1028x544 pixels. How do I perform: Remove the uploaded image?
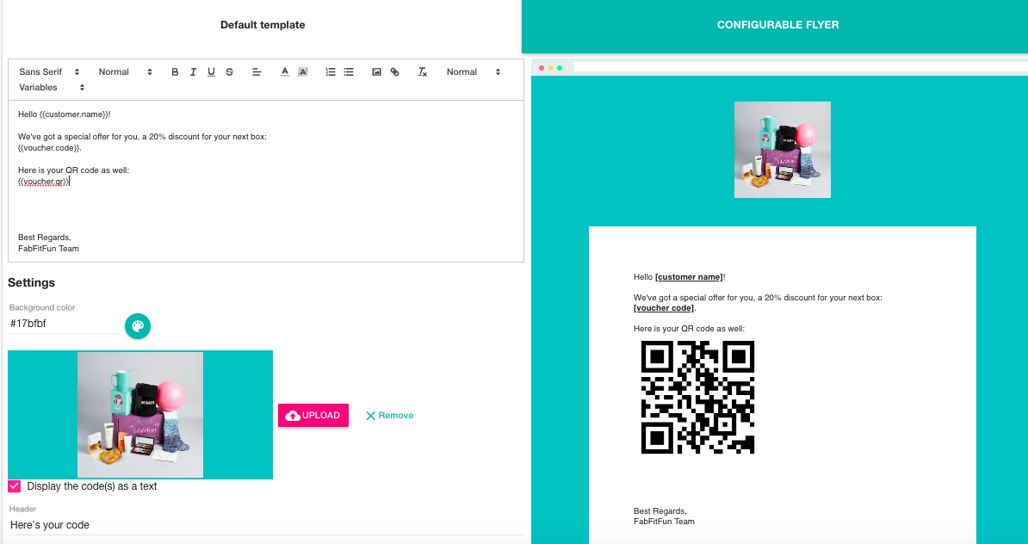389,416
